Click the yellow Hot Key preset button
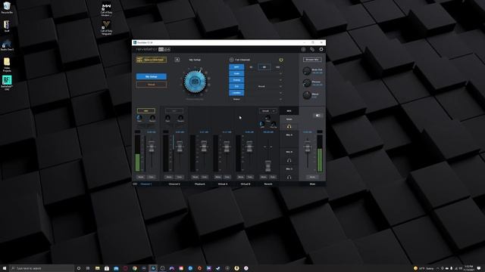 point(152,60)
